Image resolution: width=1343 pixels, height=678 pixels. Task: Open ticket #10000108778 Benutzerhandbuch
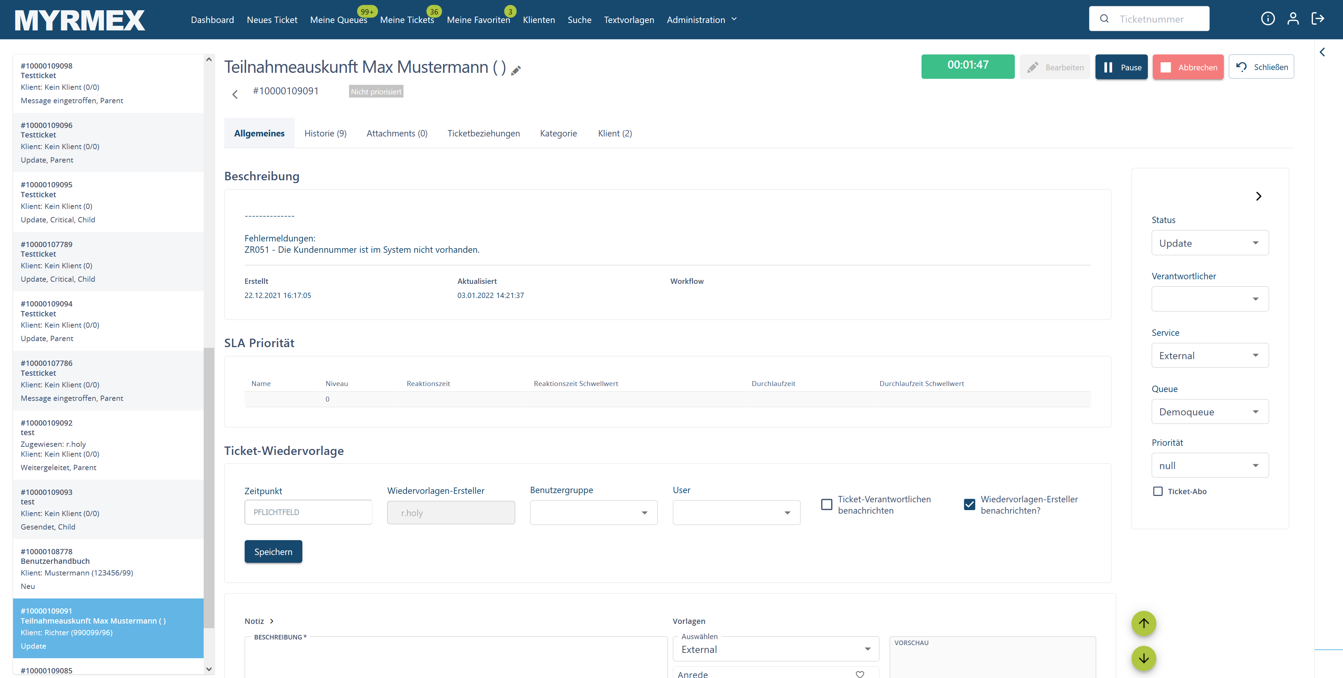click(x=108, y=568)
